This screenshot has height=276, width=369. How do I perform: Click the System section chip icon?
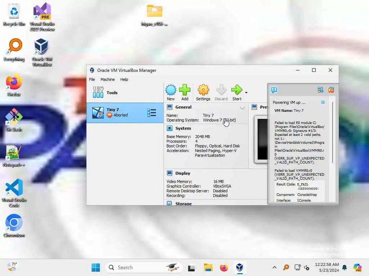pos(169,128)
